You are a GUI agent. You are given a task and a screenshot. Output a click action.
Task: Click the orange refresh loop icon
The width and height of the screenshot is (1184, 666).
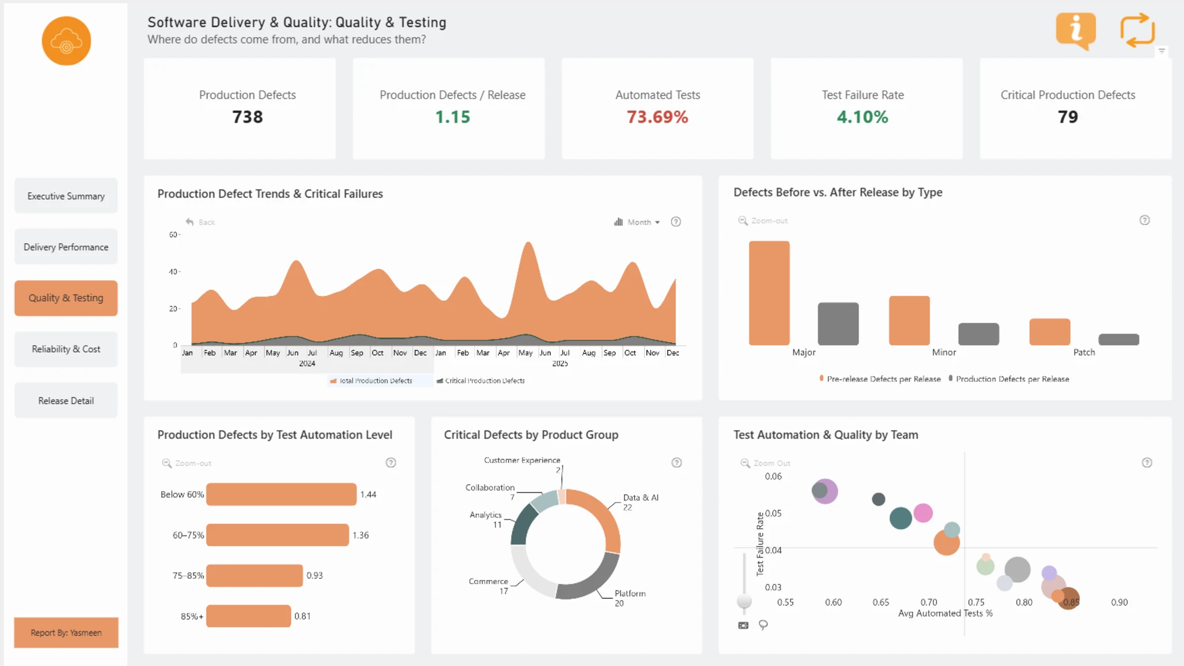point(1137,30)
